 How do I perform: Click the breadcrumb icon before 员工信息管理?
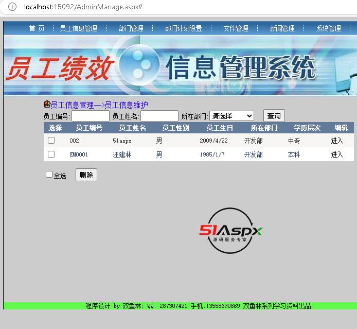coord(47,105)
